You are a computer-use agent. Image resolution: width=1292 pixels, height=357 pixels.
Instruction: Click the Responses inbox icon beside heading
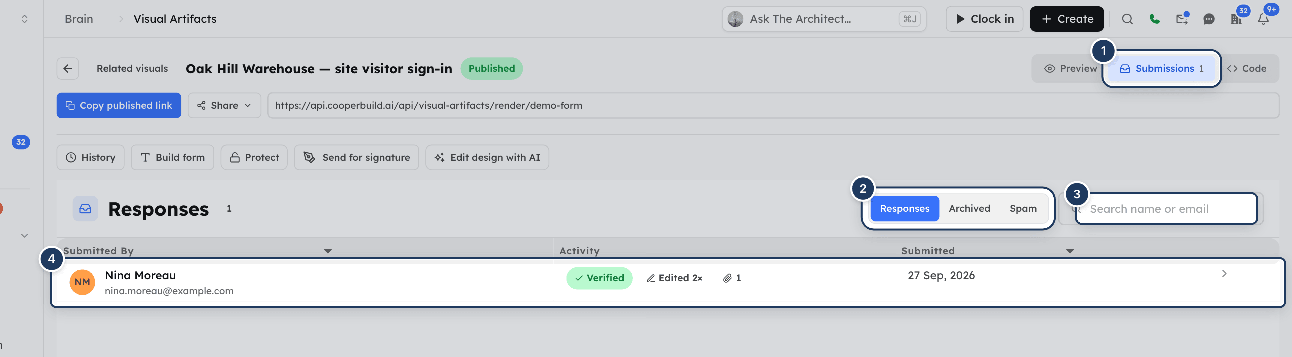click(85, 209)
